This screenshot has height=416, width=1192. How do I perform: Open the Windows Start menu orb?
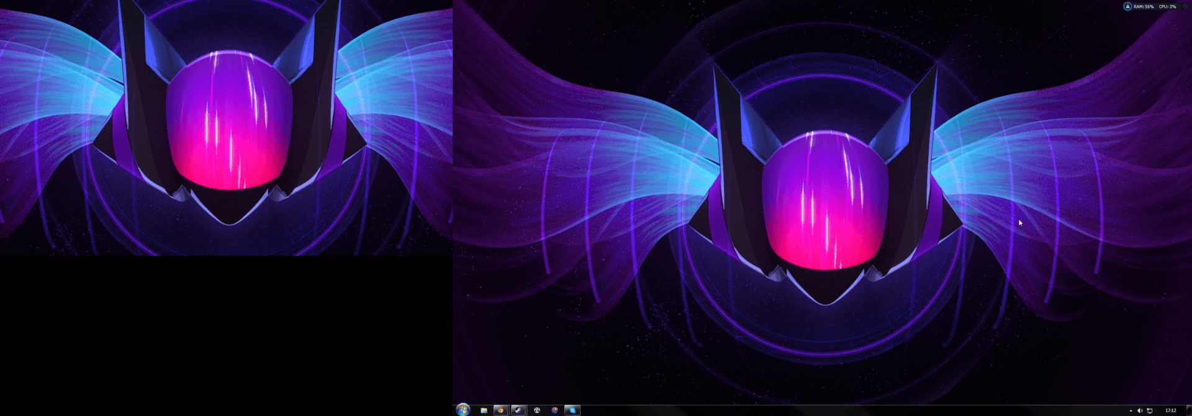463,410
